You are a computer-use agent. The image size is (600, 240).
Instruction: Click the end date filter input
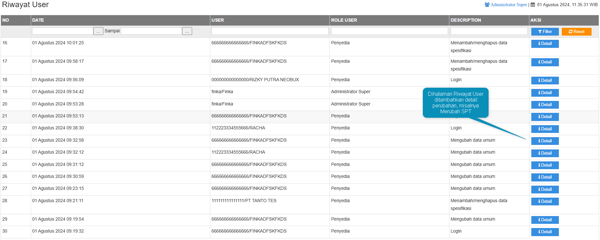pos(151,31)
